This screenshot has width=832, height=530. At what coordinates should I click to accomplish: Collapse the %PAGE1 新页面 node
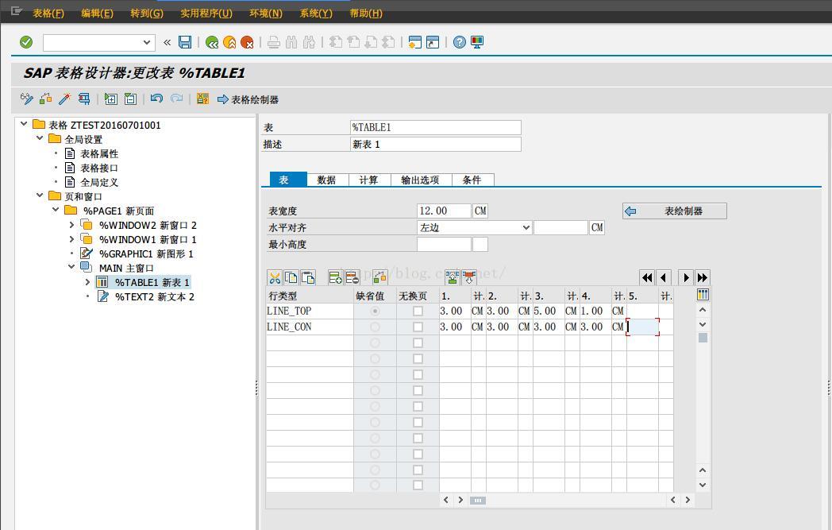coord(56,210)
